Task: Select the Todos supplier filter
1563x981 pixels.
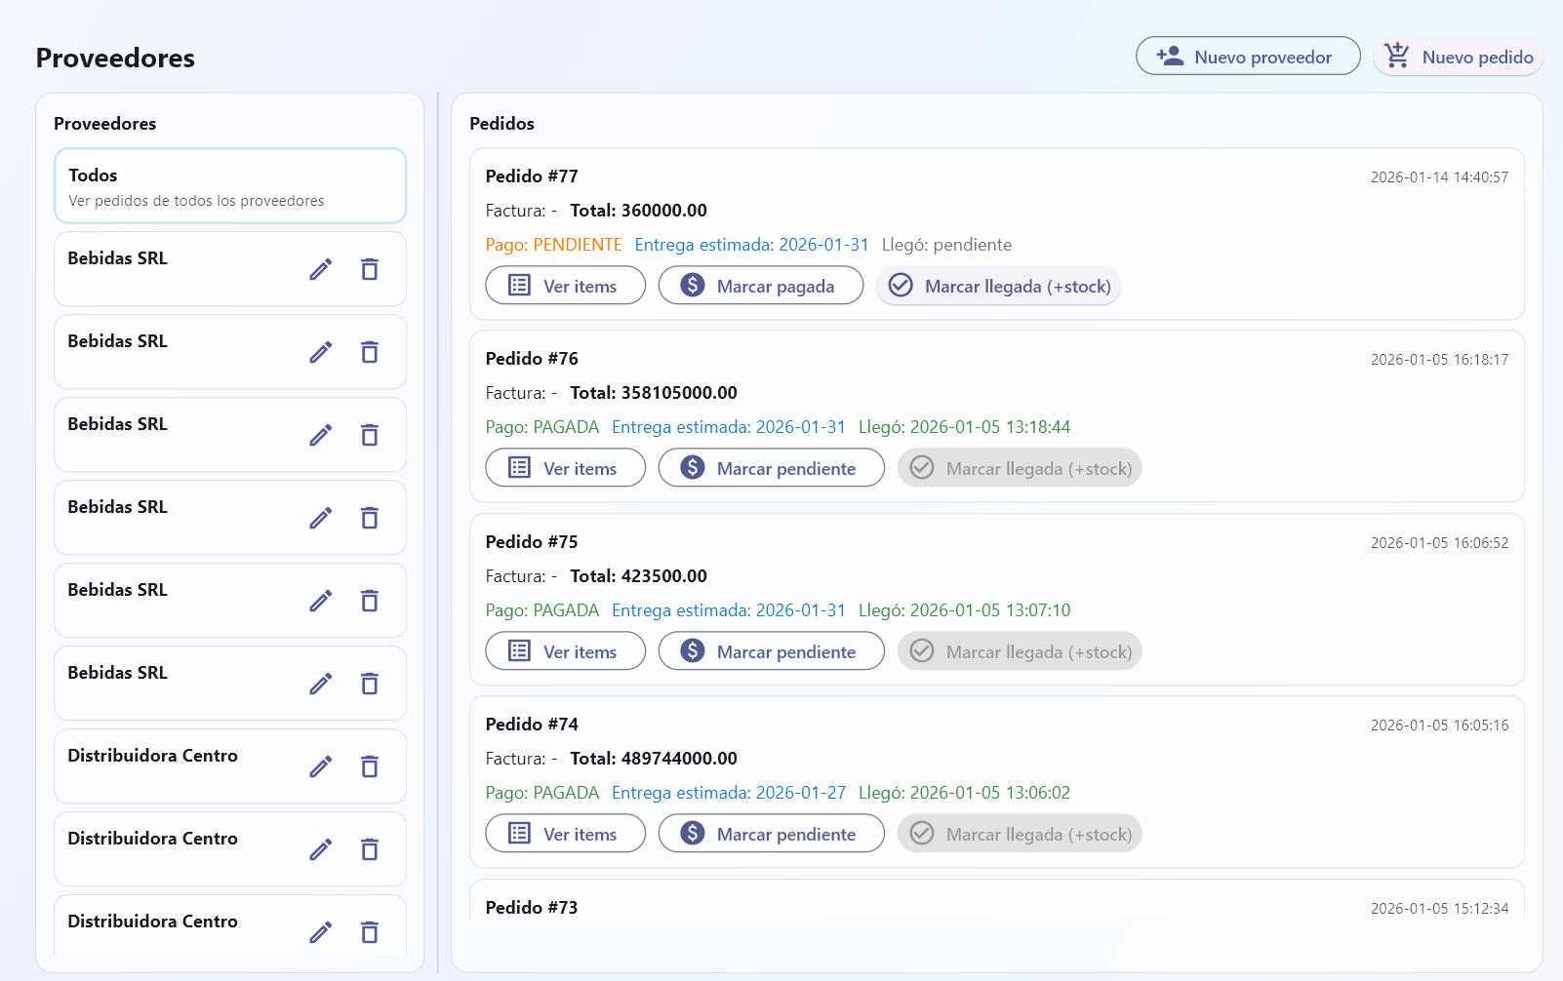Action: point(230,186)
